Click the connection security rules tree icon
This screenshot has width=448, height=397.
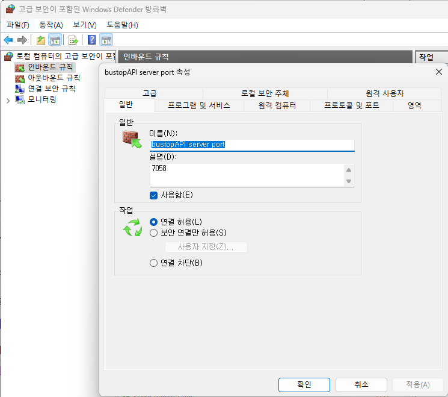20,89
